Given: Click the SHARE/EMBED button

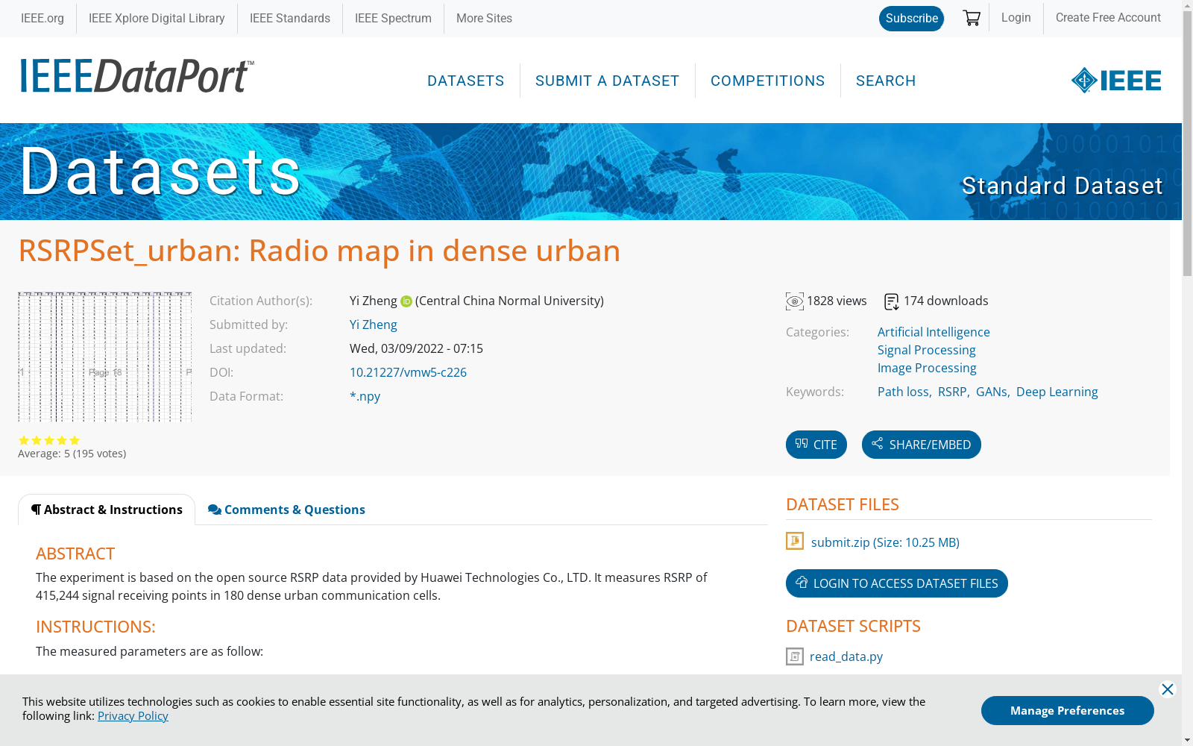Looking at the screenshot, I should [x=922, y=445].
